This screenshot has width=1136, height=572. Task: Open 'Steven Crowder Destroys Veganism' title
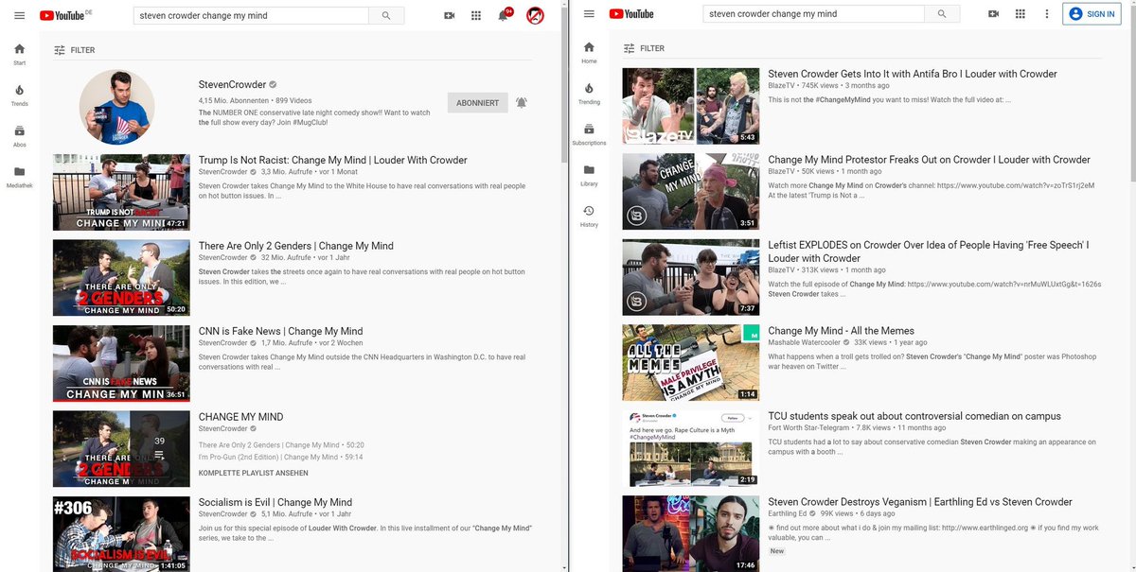click(x=920, y=502)
